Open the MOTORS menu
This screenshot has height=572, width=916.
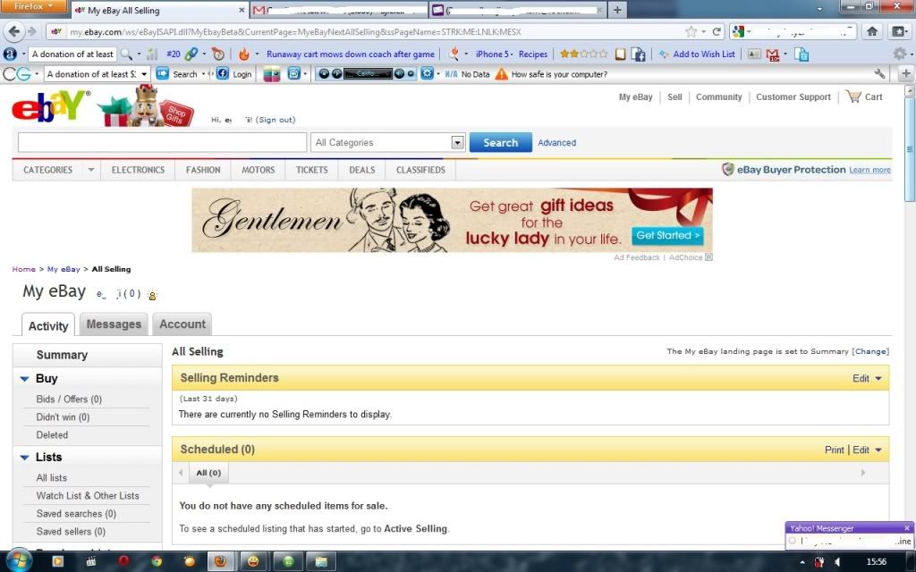click(x=259, y=170)
